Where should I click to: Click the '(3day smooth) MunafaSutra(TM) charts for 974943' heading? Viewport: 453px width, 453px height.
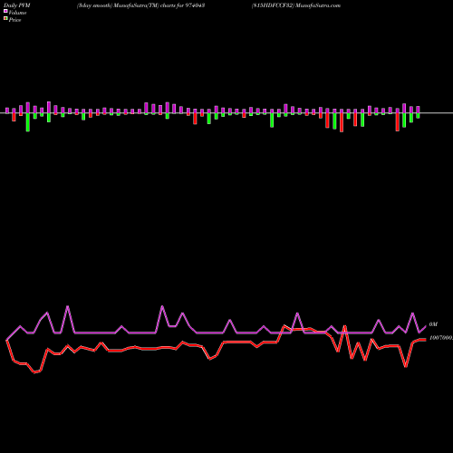tap(141, 5)
